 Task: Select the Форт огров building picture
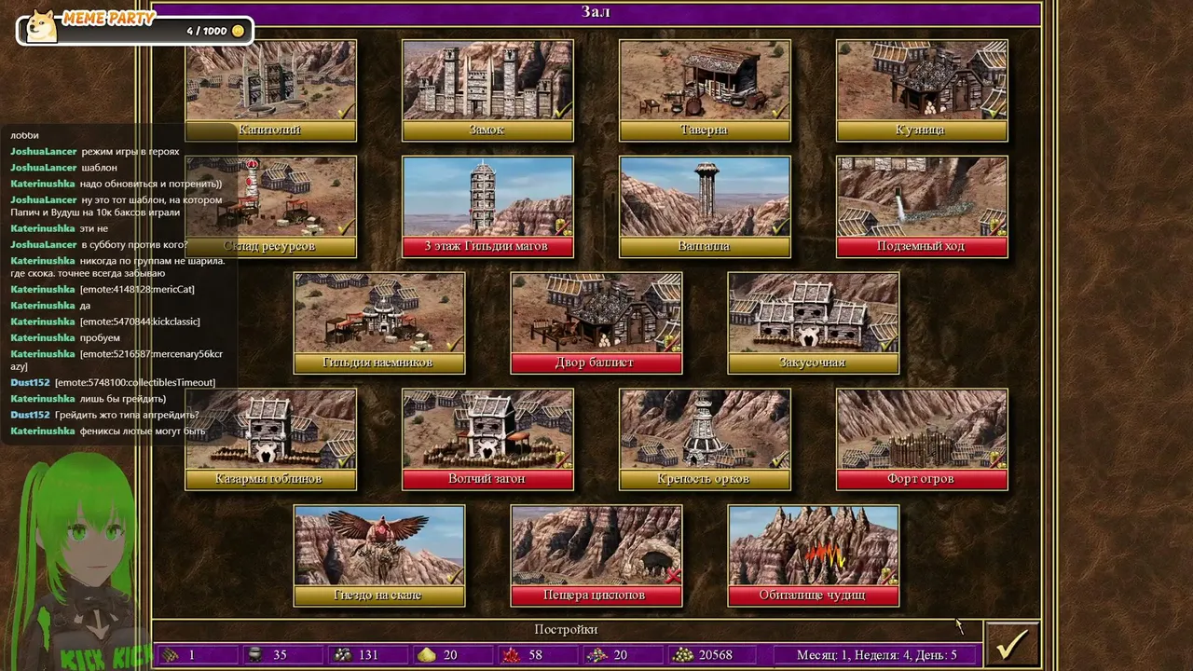coord(922,430)
